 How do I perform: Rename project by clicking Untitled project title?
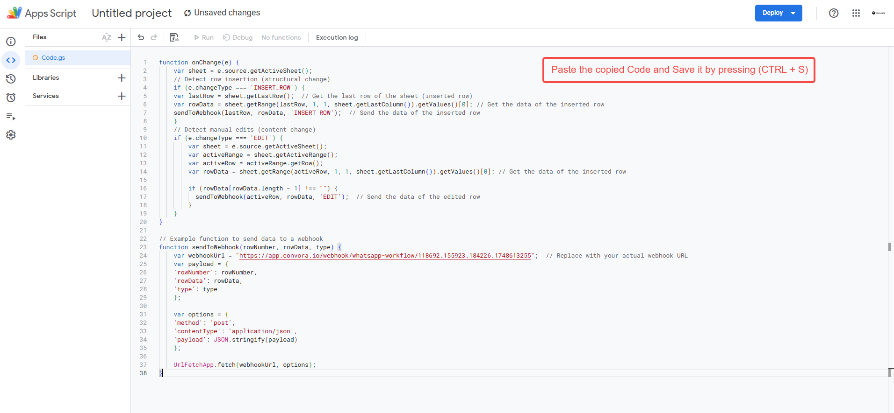132,13
